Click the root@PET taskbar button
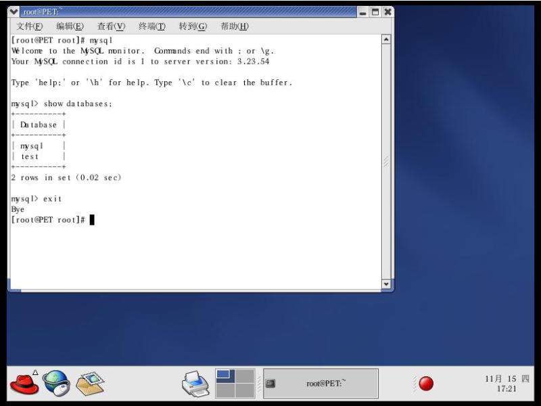The width and height of the screenshot is (541, 406). pyautogui.click(x=321, y=384)
